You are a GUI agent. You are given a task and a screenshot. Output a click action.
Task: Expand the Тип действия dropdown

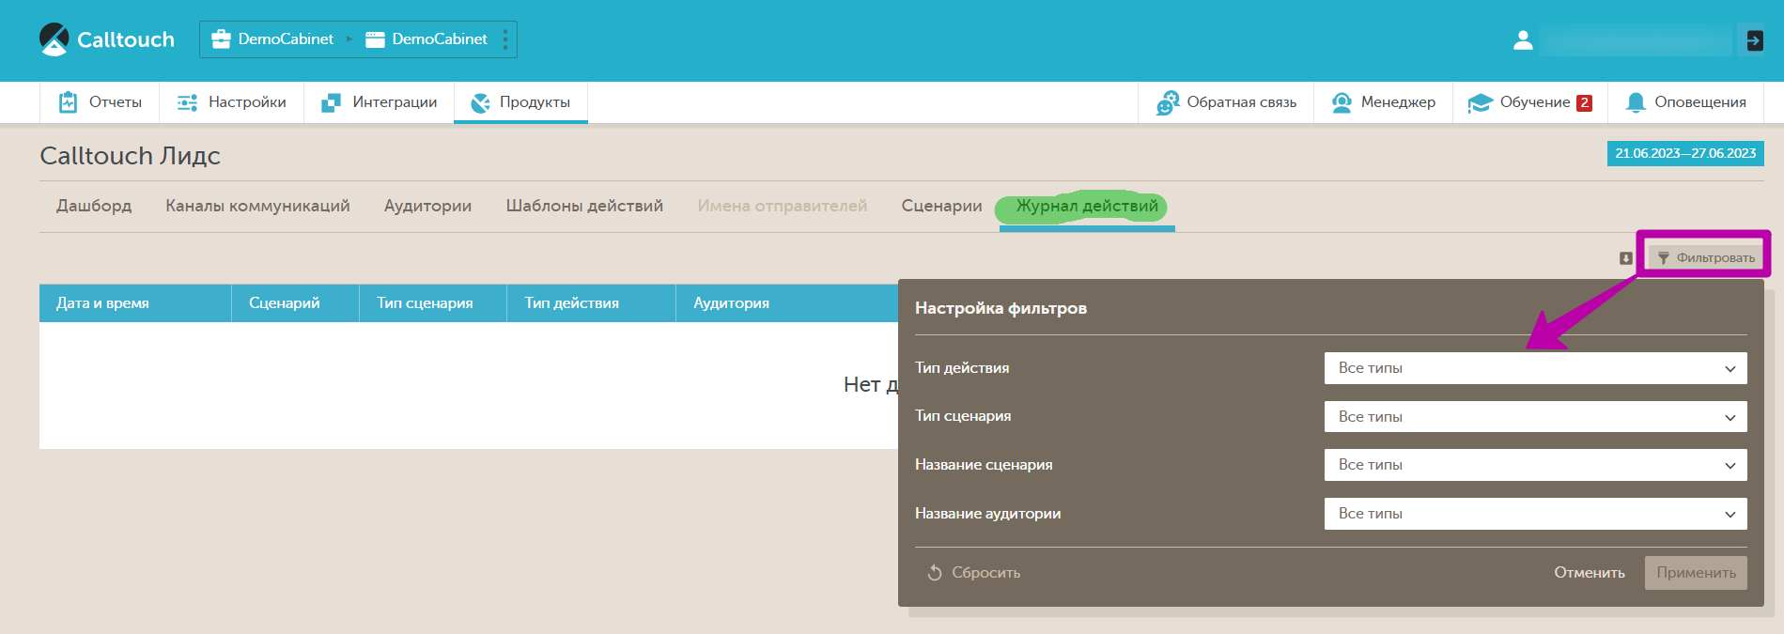point(1535,368)
